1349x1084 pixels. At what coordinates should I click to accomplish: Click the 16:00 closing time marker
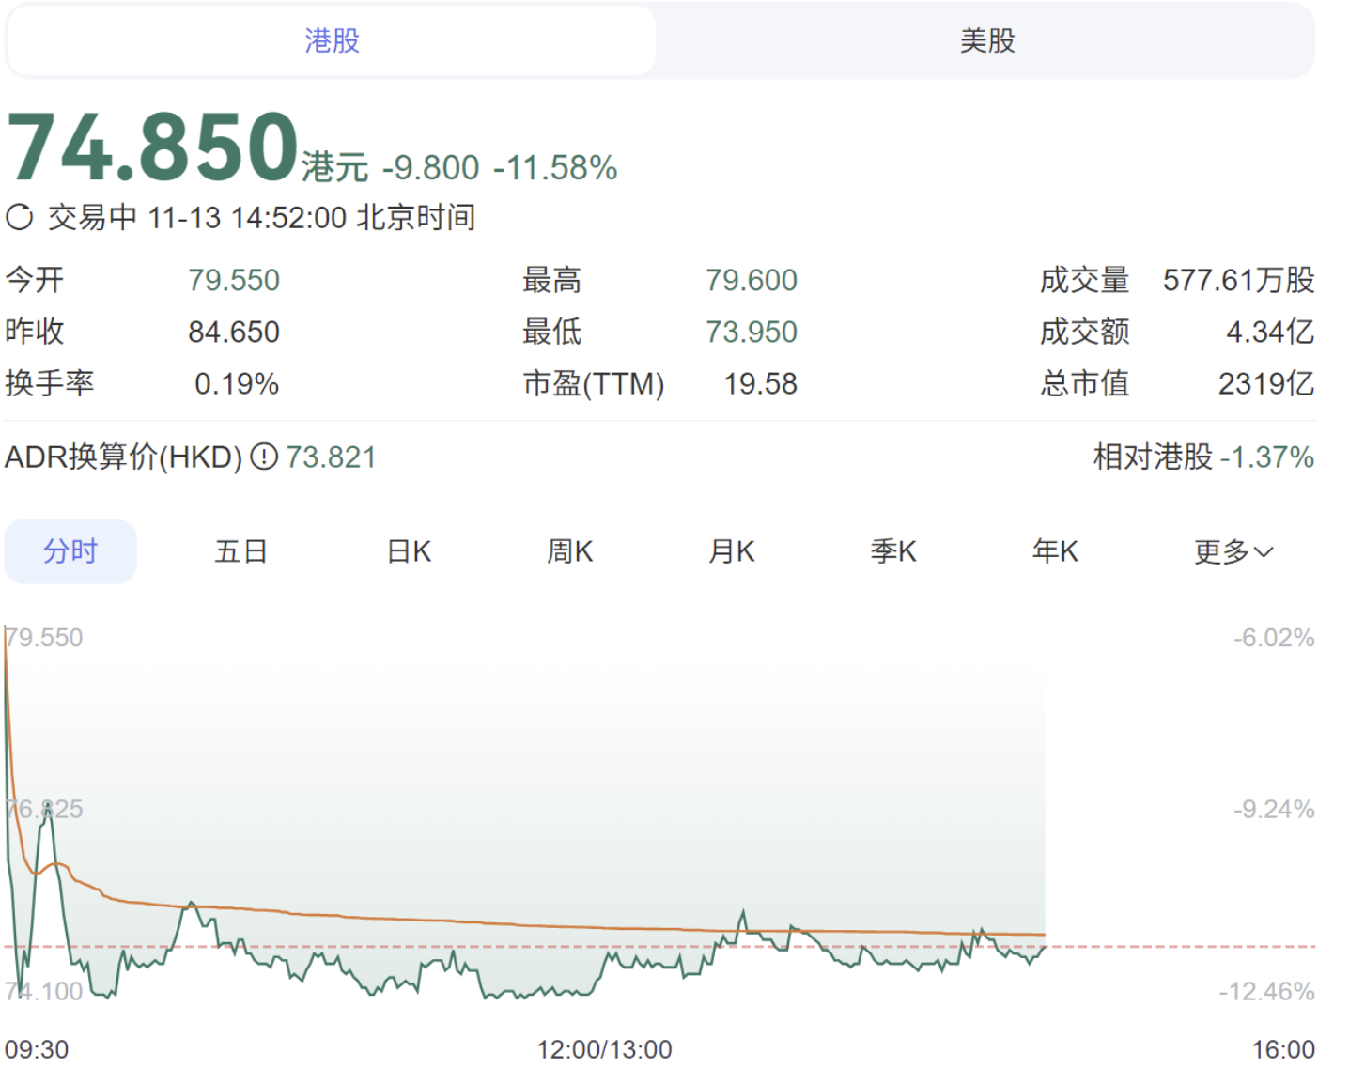coord(1282,1049)
